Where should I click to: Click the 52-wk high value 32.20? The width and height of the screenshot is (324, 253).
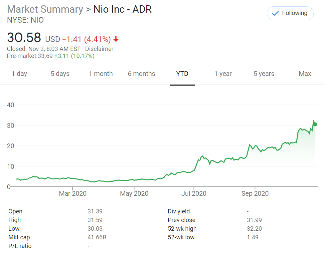[254, 229]
